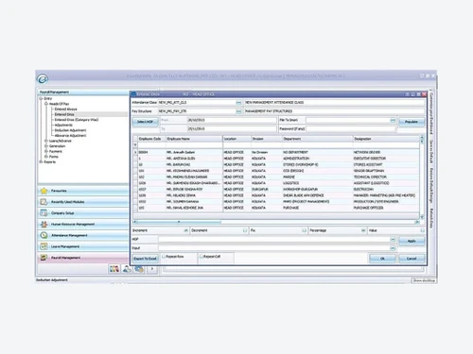
Task: Sort by the Employee Name column header
Action: click(194, 139)
